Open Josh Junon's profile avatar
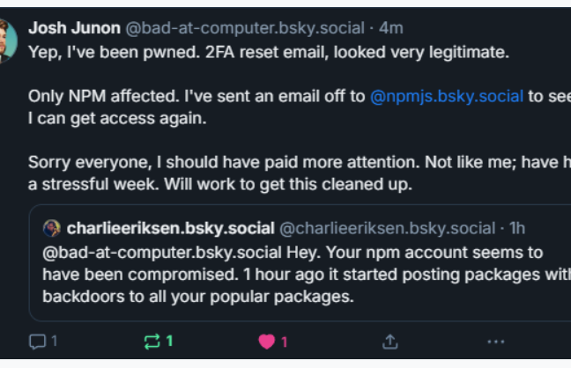This screenshot has height=368, width=571. (x=5, y=40)
